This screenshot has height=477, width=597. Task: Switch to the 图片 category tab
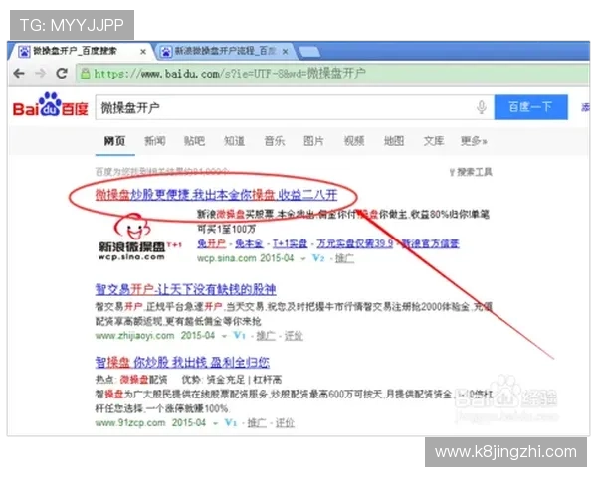click(x=313, y=141)
